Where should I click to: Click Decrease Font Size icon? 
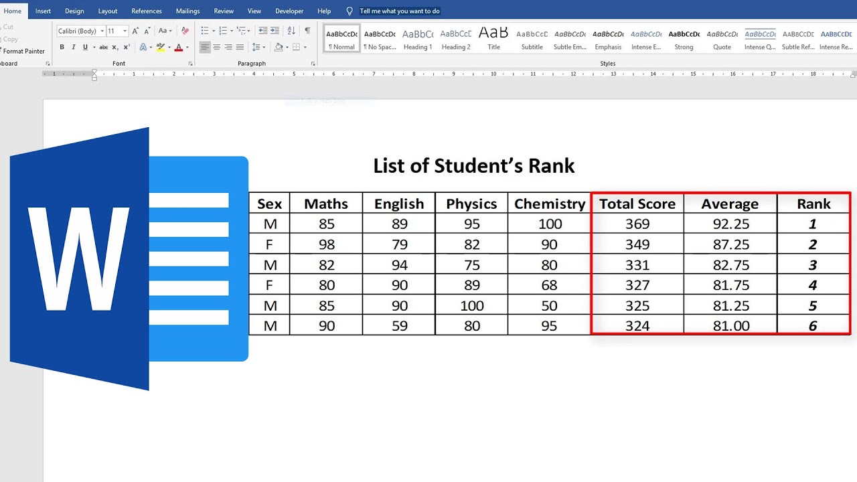click(x=147, y=31)
